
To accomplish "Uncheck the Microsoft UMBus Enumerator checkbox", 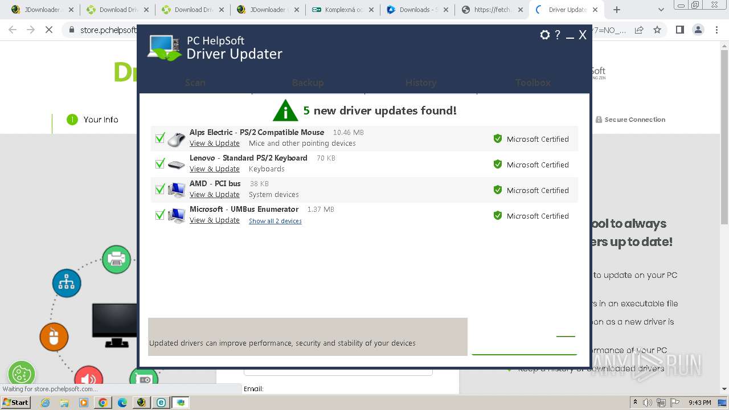I will tap(160, 215).
